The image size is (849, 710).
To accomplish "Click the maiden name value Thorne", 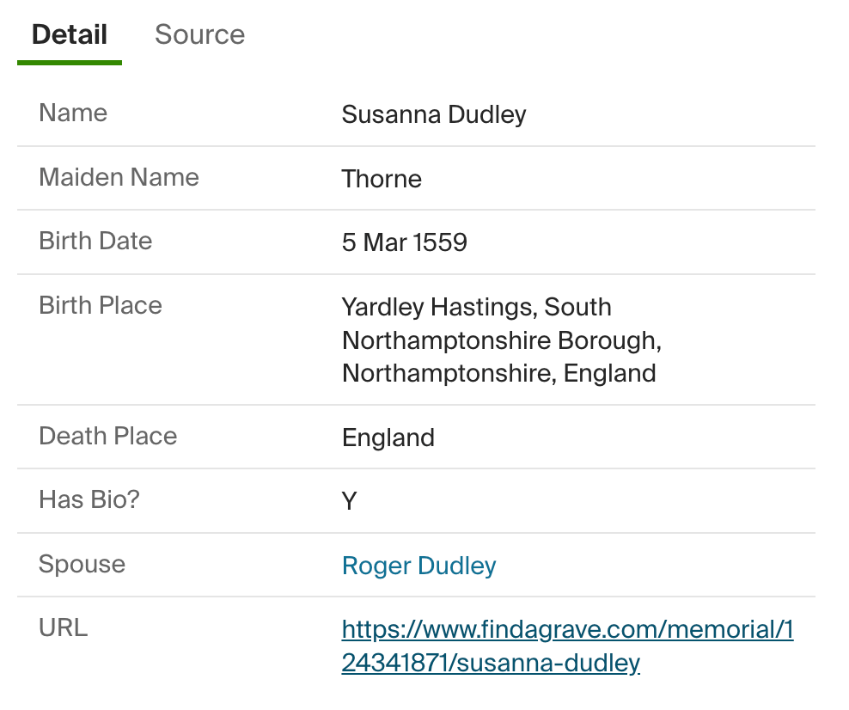I will 382,179.
